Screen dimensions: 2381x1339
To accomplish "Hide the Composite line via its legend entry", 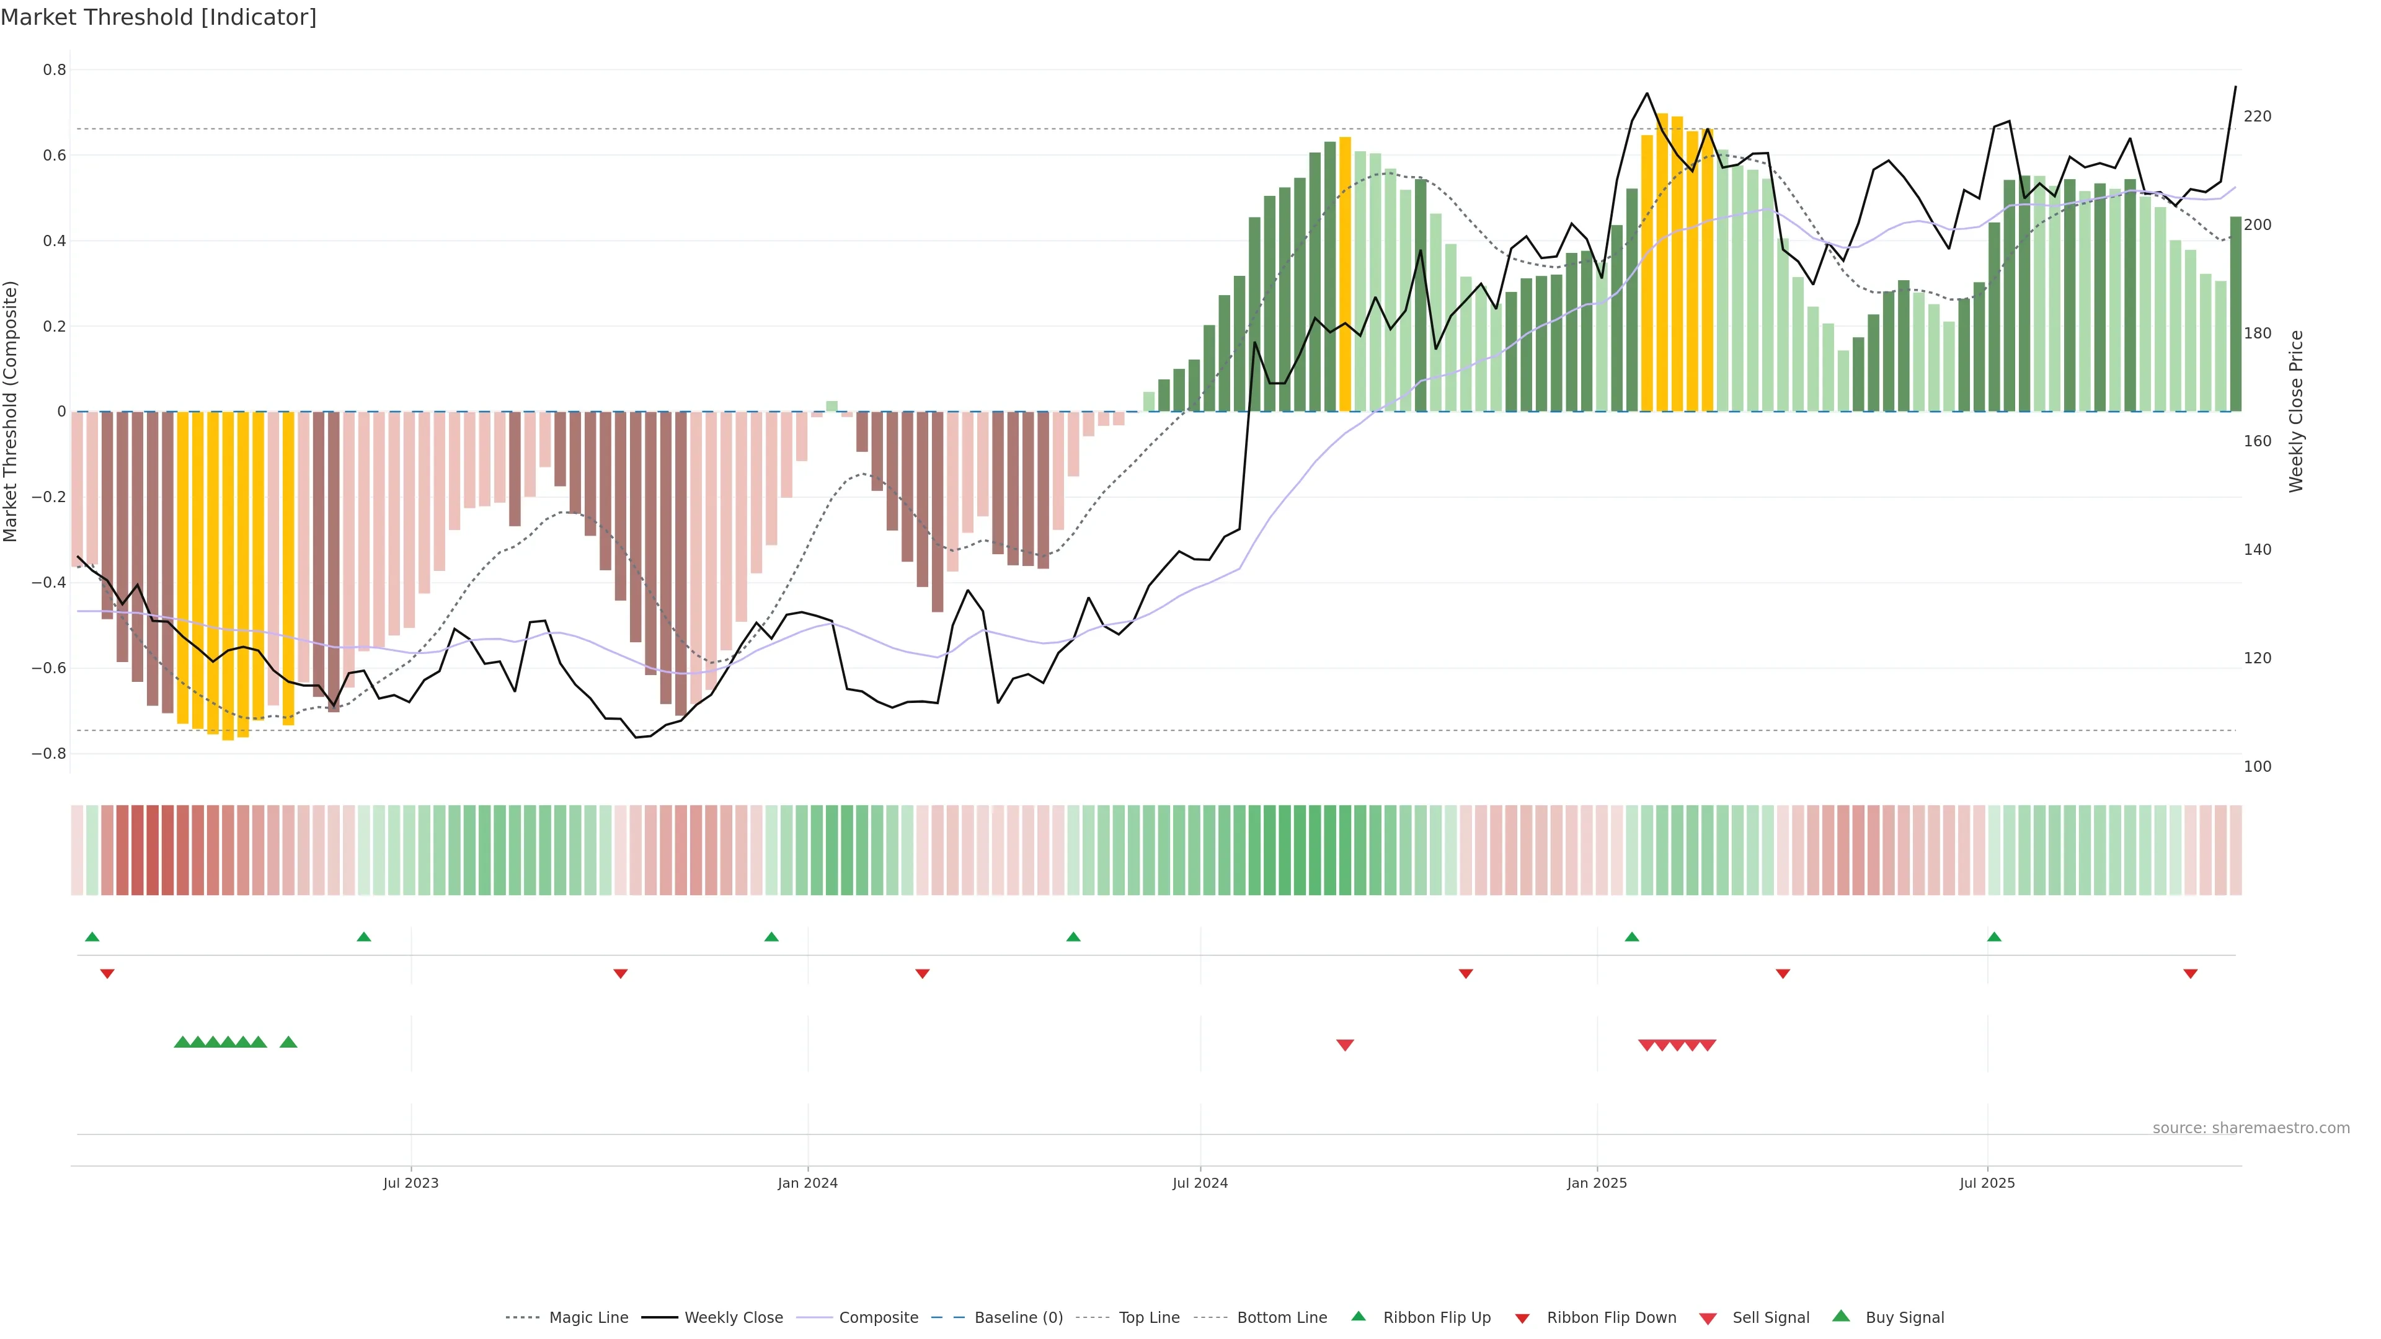I will coord(878,1318).
